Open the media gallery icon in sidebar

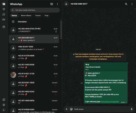pyautogui.click(x=4, y=100)
